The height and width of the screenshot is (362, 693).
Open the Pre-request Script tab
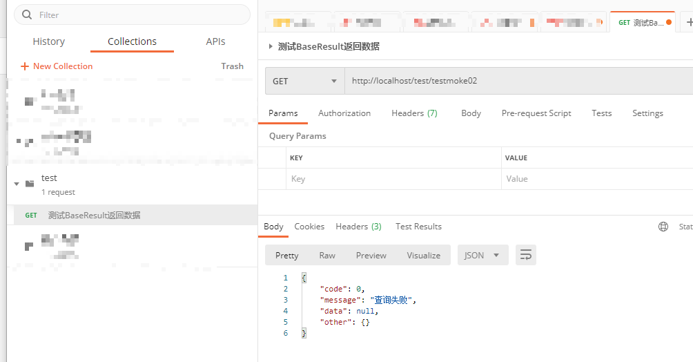pos(536,113)
